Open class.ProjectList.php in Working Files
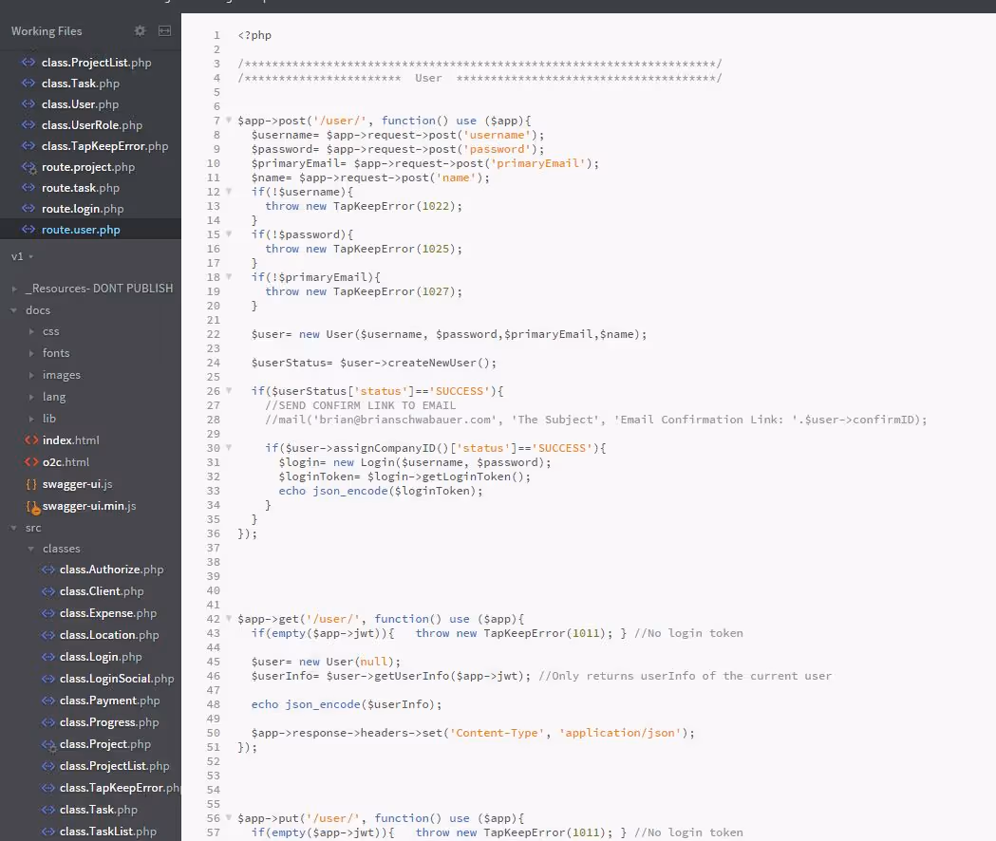Screen dimensions: 996x841 click(96, 63)
